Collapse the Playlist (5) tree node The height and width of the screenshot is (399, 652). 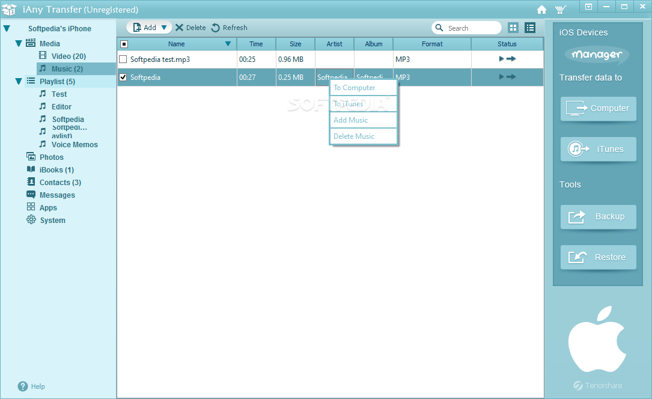pyautogui.click(x=18, y=82)
